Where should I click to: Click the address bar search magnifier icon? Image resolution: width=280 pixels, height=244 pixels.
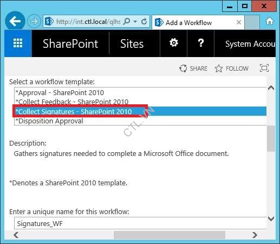tap(126, 21)
